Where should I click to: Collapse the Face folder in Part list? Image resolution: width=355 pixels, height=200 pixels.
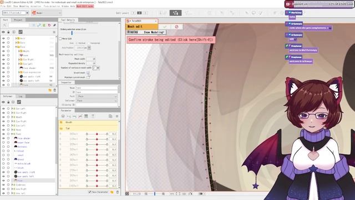(16, 47)
